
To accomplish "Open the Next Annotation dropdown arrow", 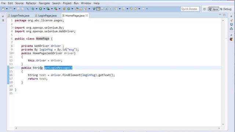I will click(x=120, y=9).
